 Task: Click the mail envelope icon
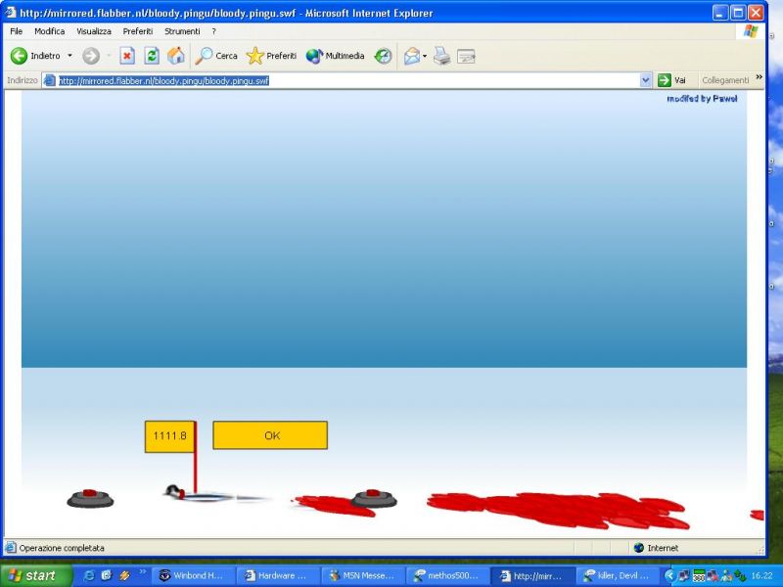(x=412, y=56)
